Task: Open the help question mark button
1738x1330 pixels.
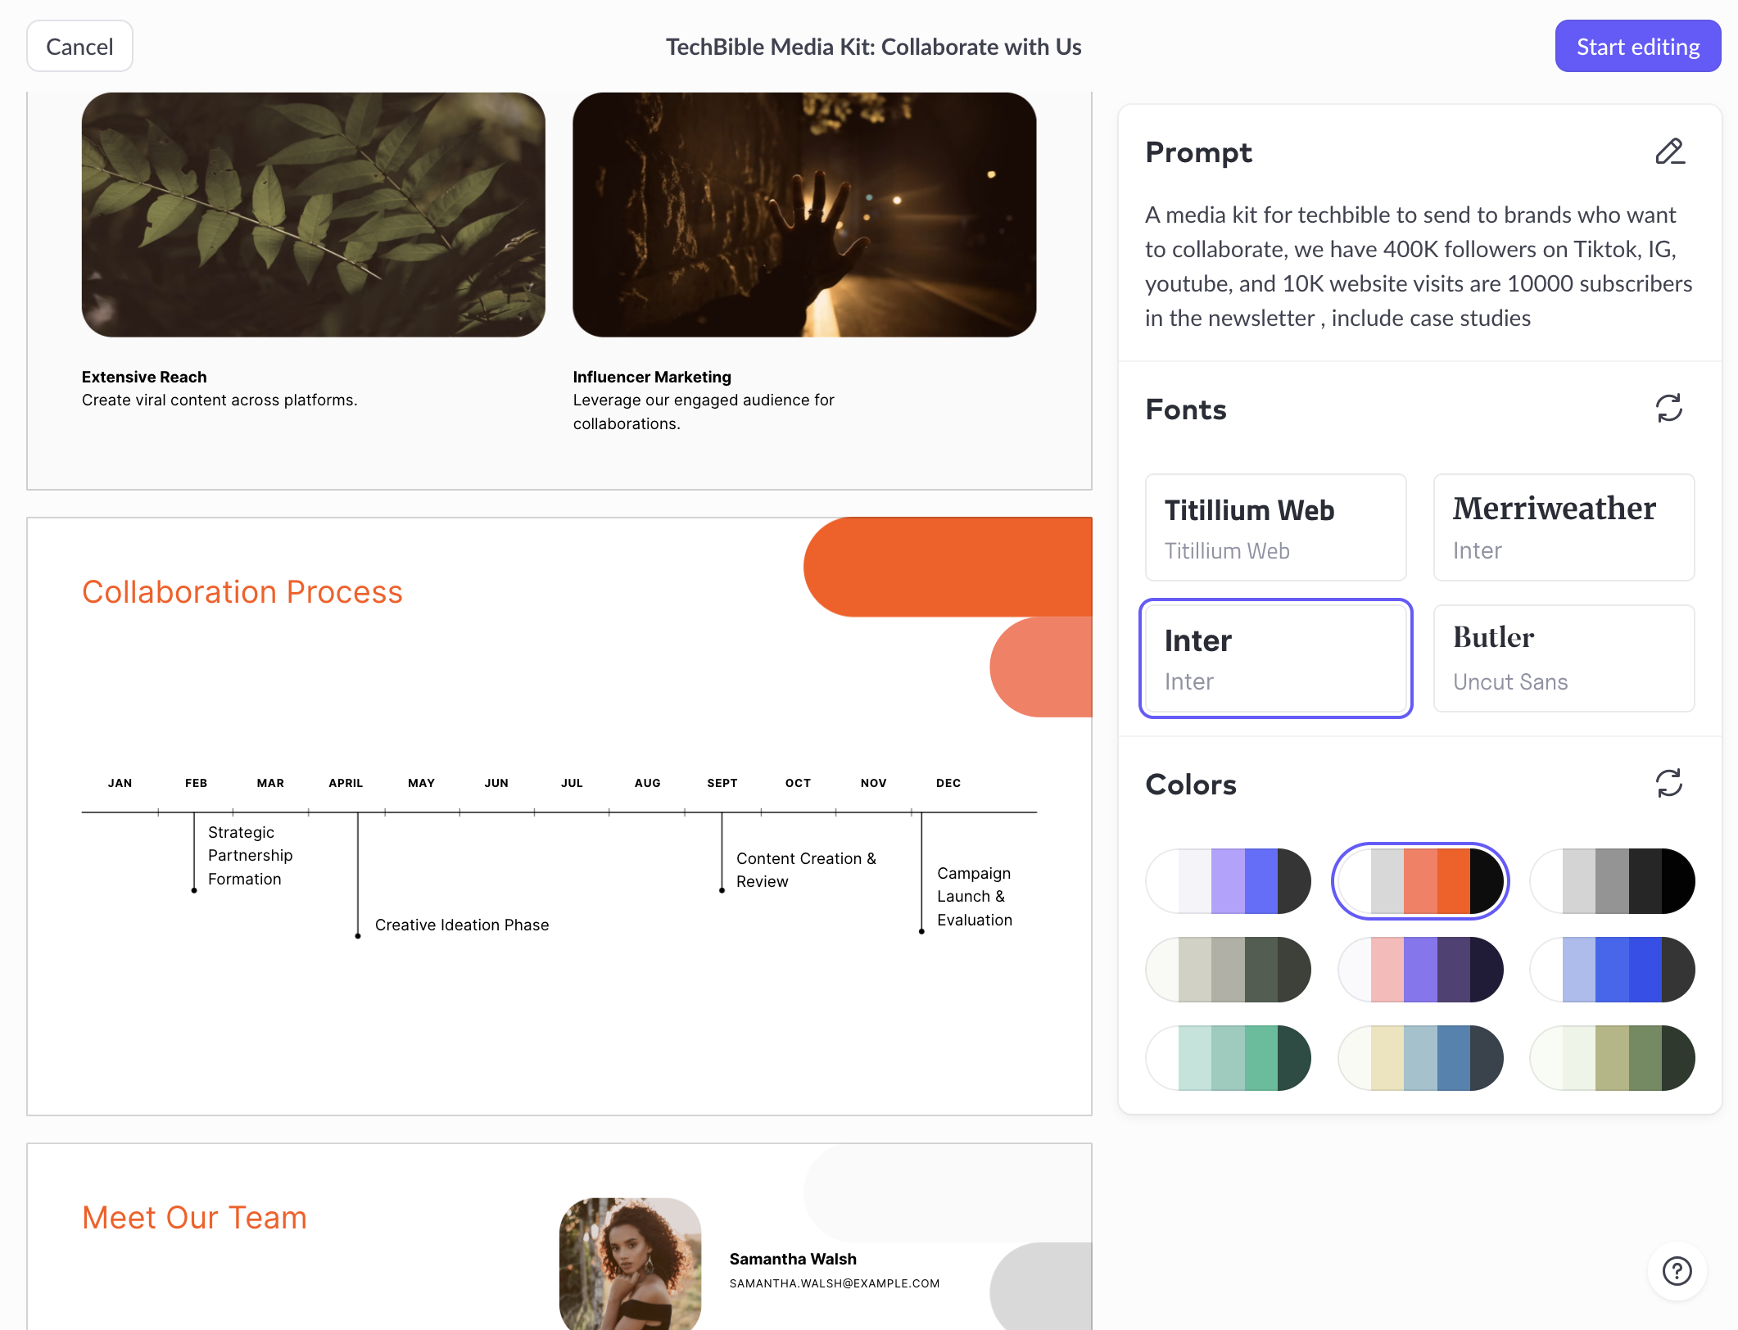Action: pyautogui.click(x=1677, y=1271)
